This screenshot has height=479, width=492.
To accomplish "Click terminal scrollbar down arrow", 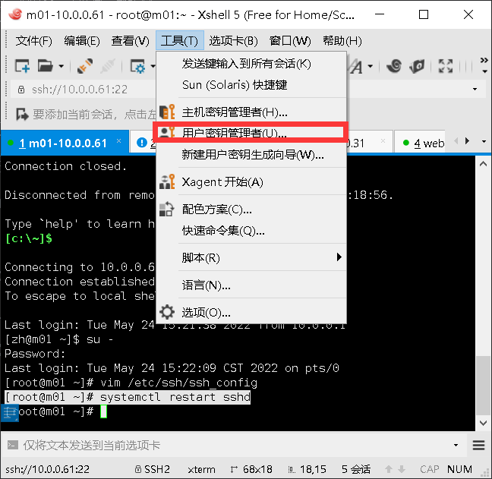I will coord(483,423).
